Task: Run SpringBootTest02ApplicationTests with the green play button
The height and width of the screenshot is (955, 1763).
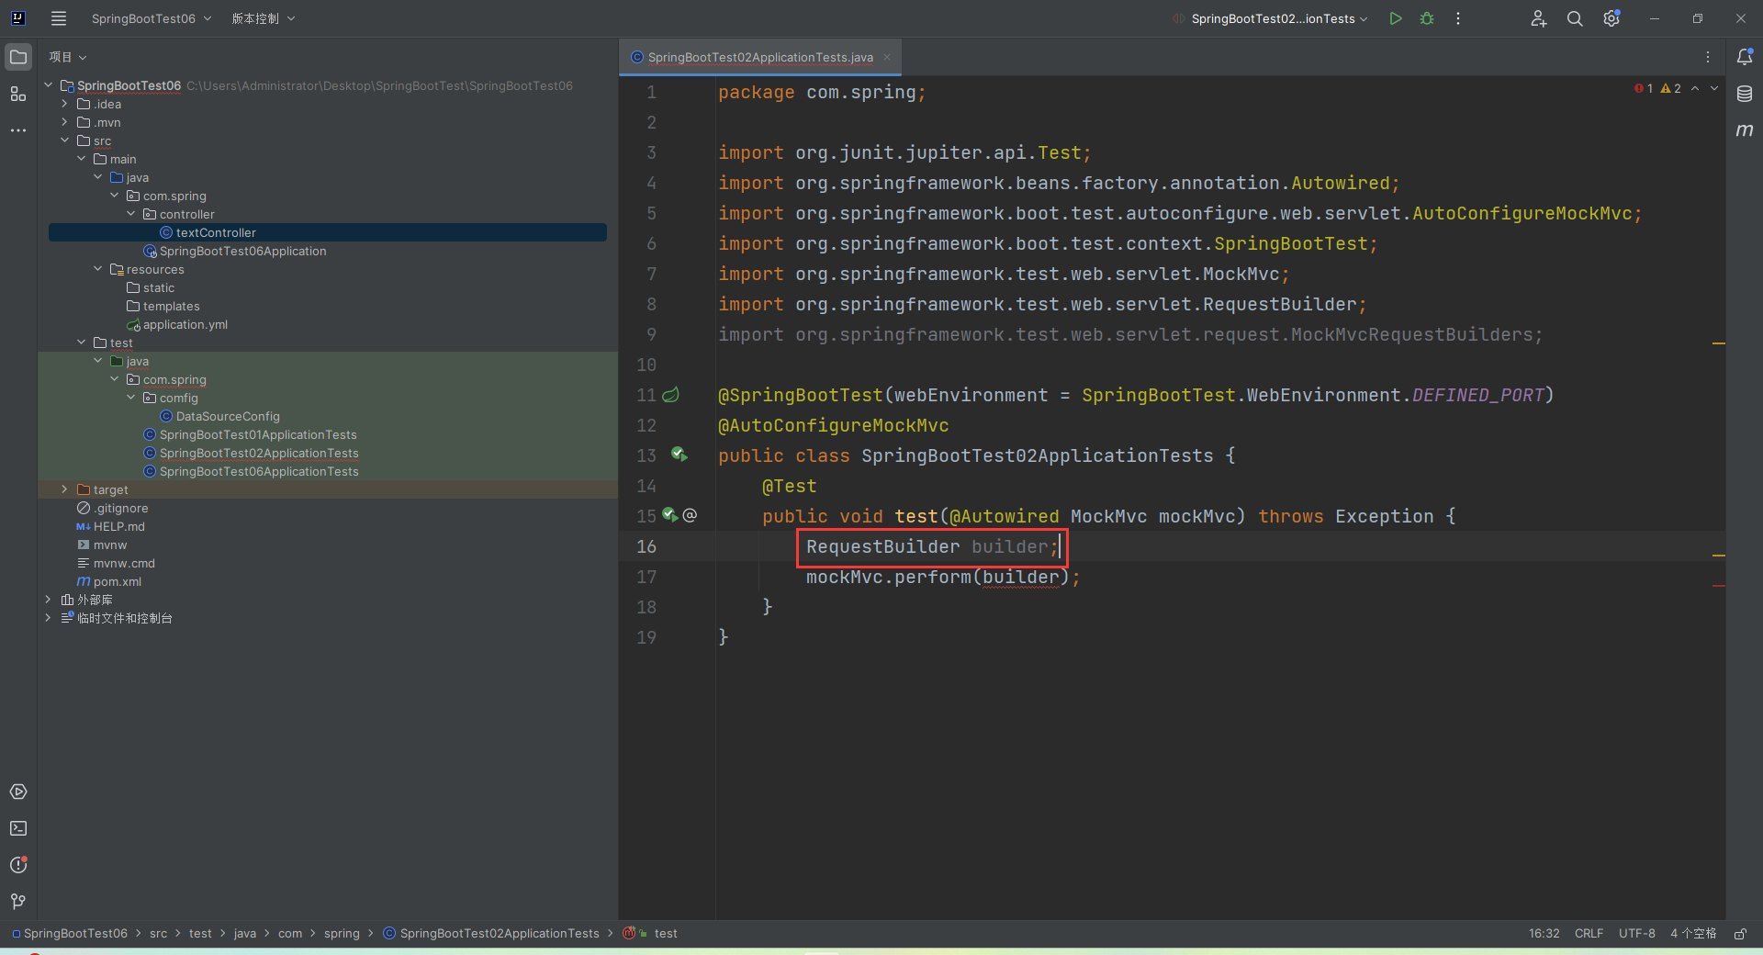Action: pyautogui.click(x=1396, y=18)
